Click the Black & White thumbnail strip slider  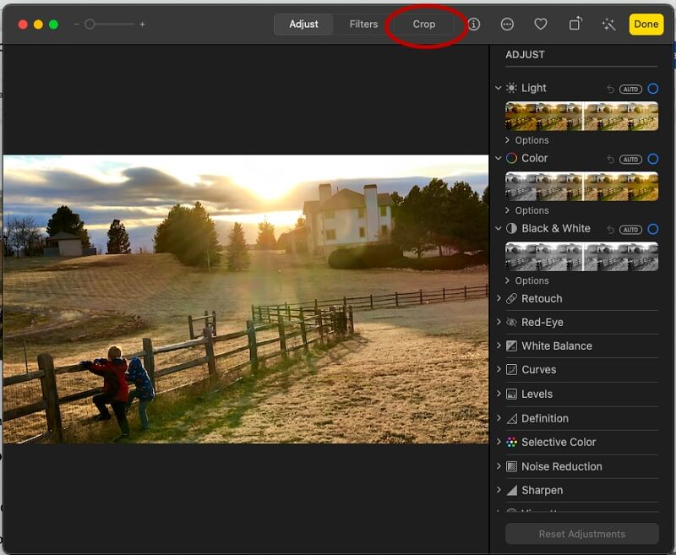(581, 257)
